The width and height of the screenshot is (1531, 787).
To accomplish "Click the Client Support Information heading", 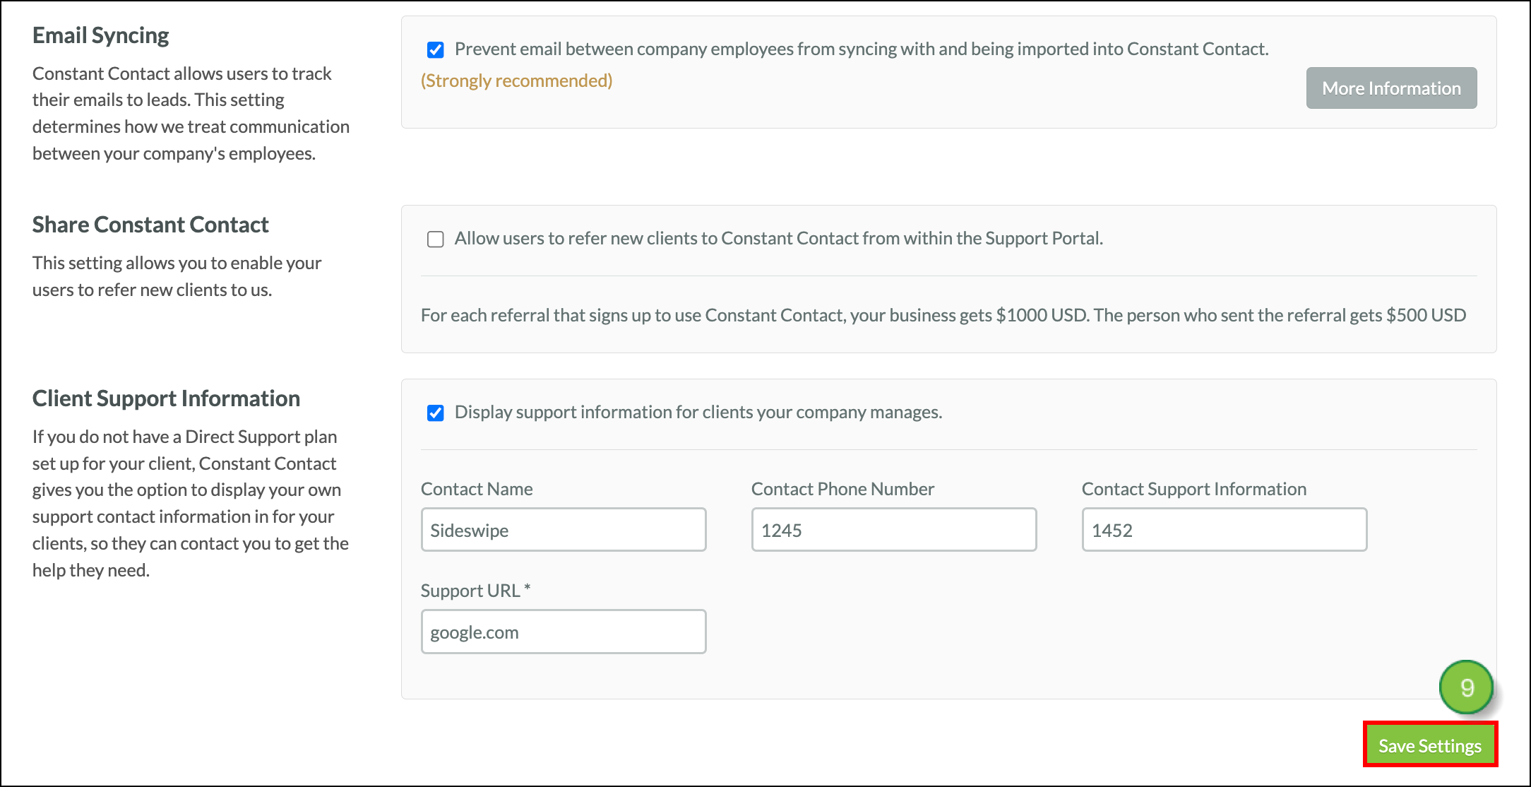I will 166,398.
